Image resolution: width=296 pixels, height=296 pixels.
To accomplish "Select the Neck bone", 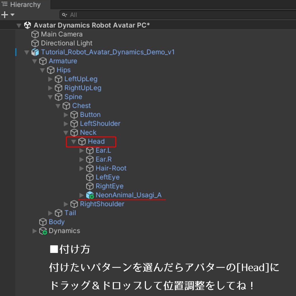I will [88, 132].
